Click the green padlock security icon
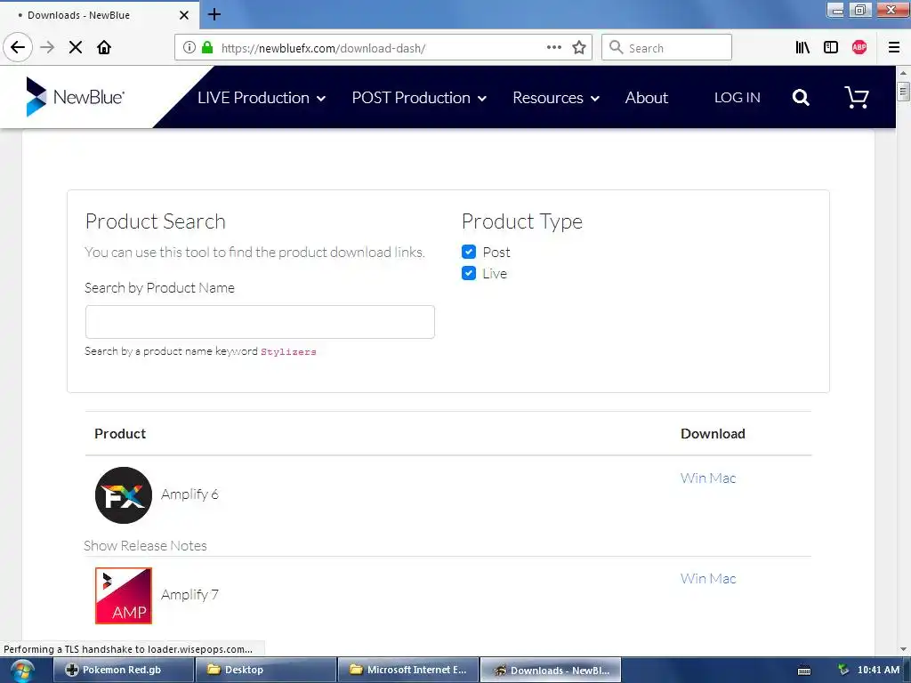Screen dimensions: 911x683 click(206, 47)
